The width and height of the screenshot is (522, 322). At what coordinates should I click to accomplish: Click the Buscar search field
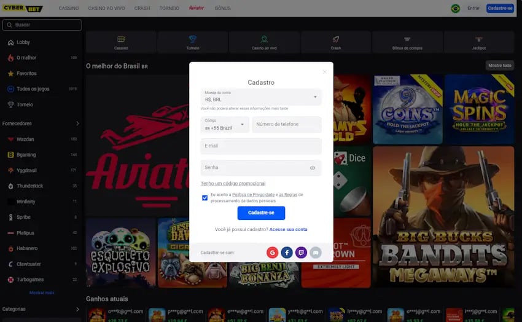pyautogui.click(x=42, y=25)
